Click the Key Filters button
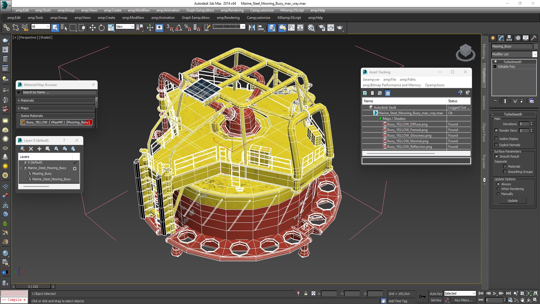Viewport: 540px width, 304px height. [x=463, y=300]
